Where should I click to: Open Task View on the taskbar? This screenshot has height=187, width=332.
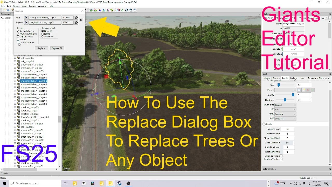click(66, 183)
